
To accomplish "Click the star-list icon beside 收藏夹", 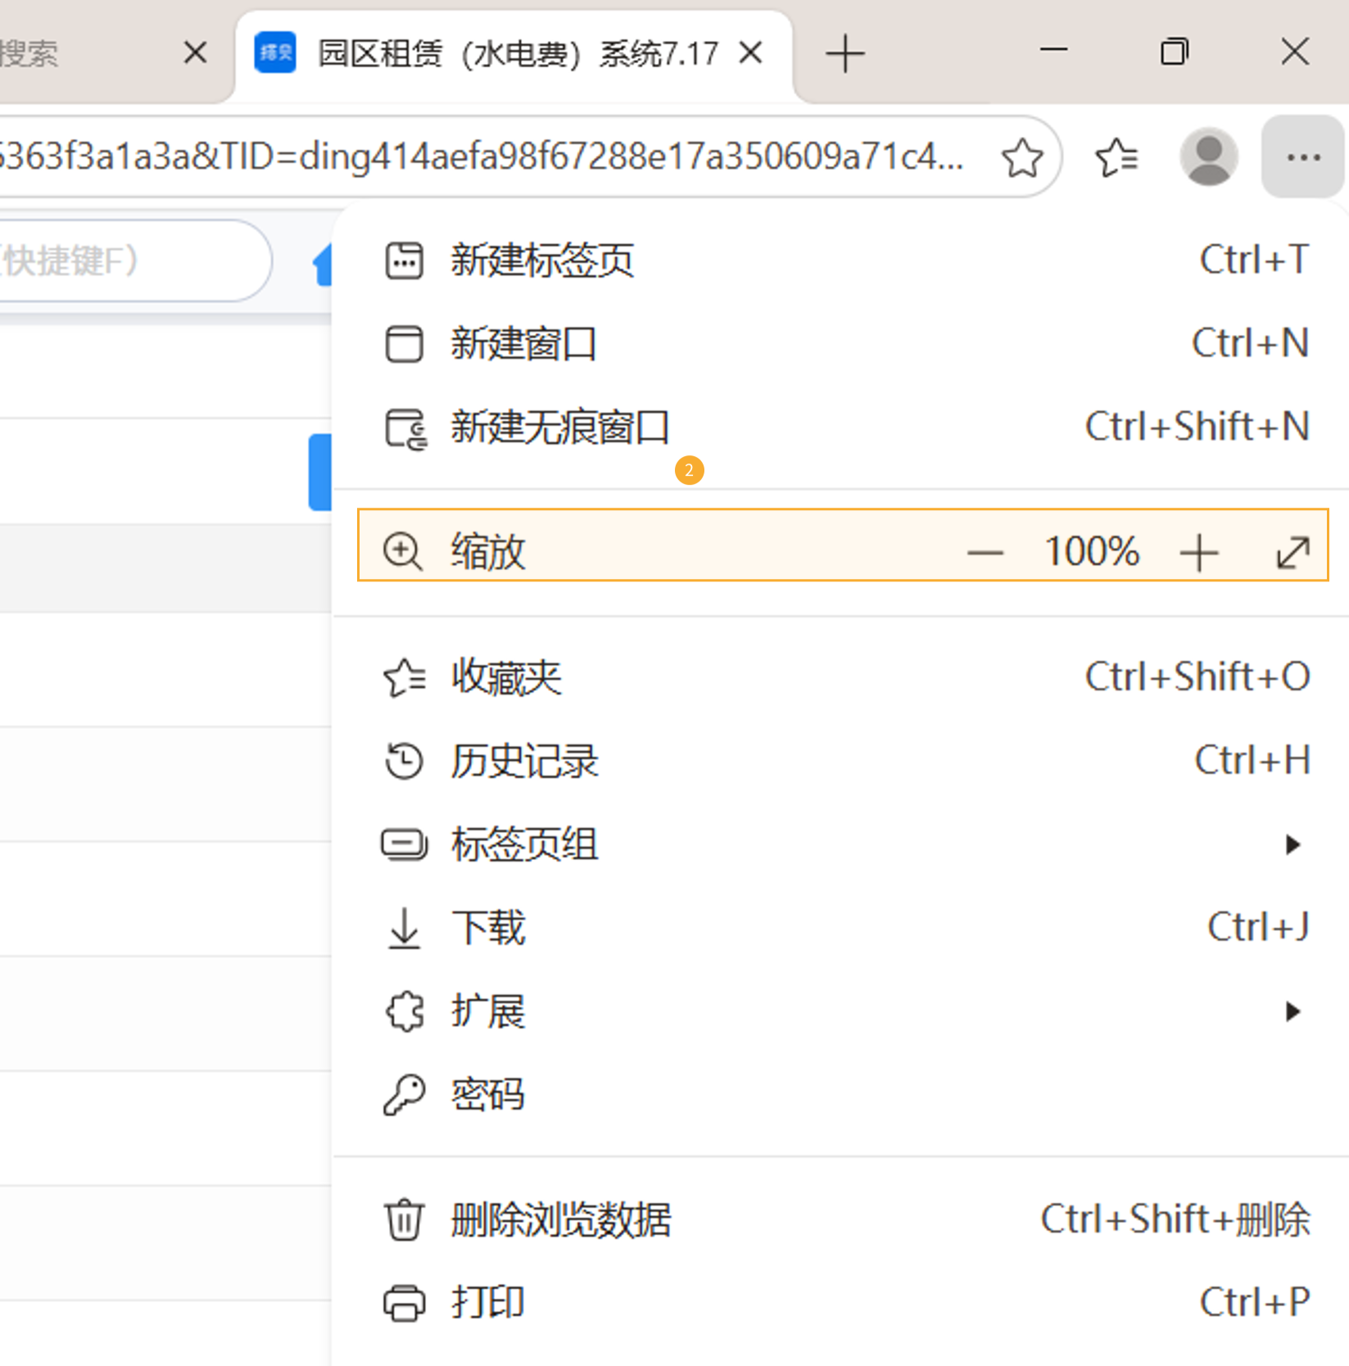I will [404, 678].
